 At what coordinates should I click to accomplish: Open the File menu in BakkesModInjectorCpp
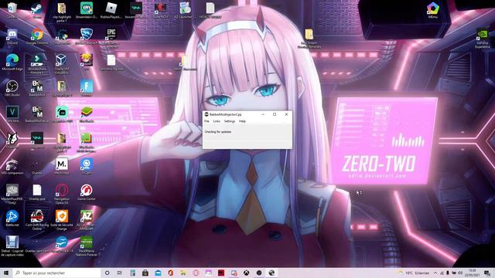[x=207, y=121]
